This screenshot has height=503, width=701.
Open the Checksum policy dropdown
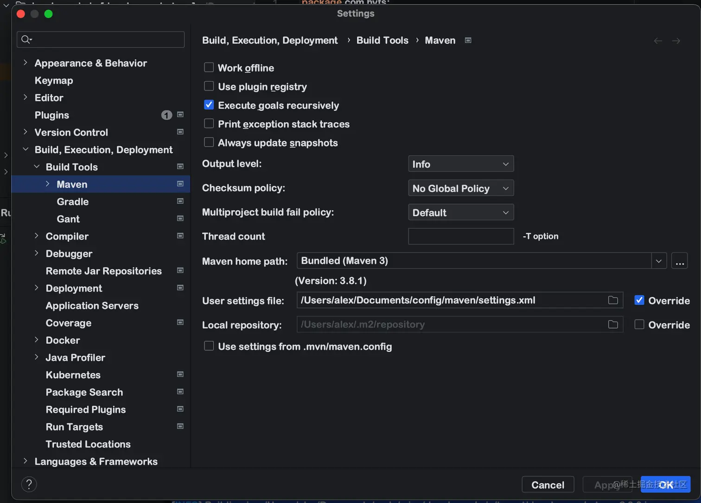(461, 188)
